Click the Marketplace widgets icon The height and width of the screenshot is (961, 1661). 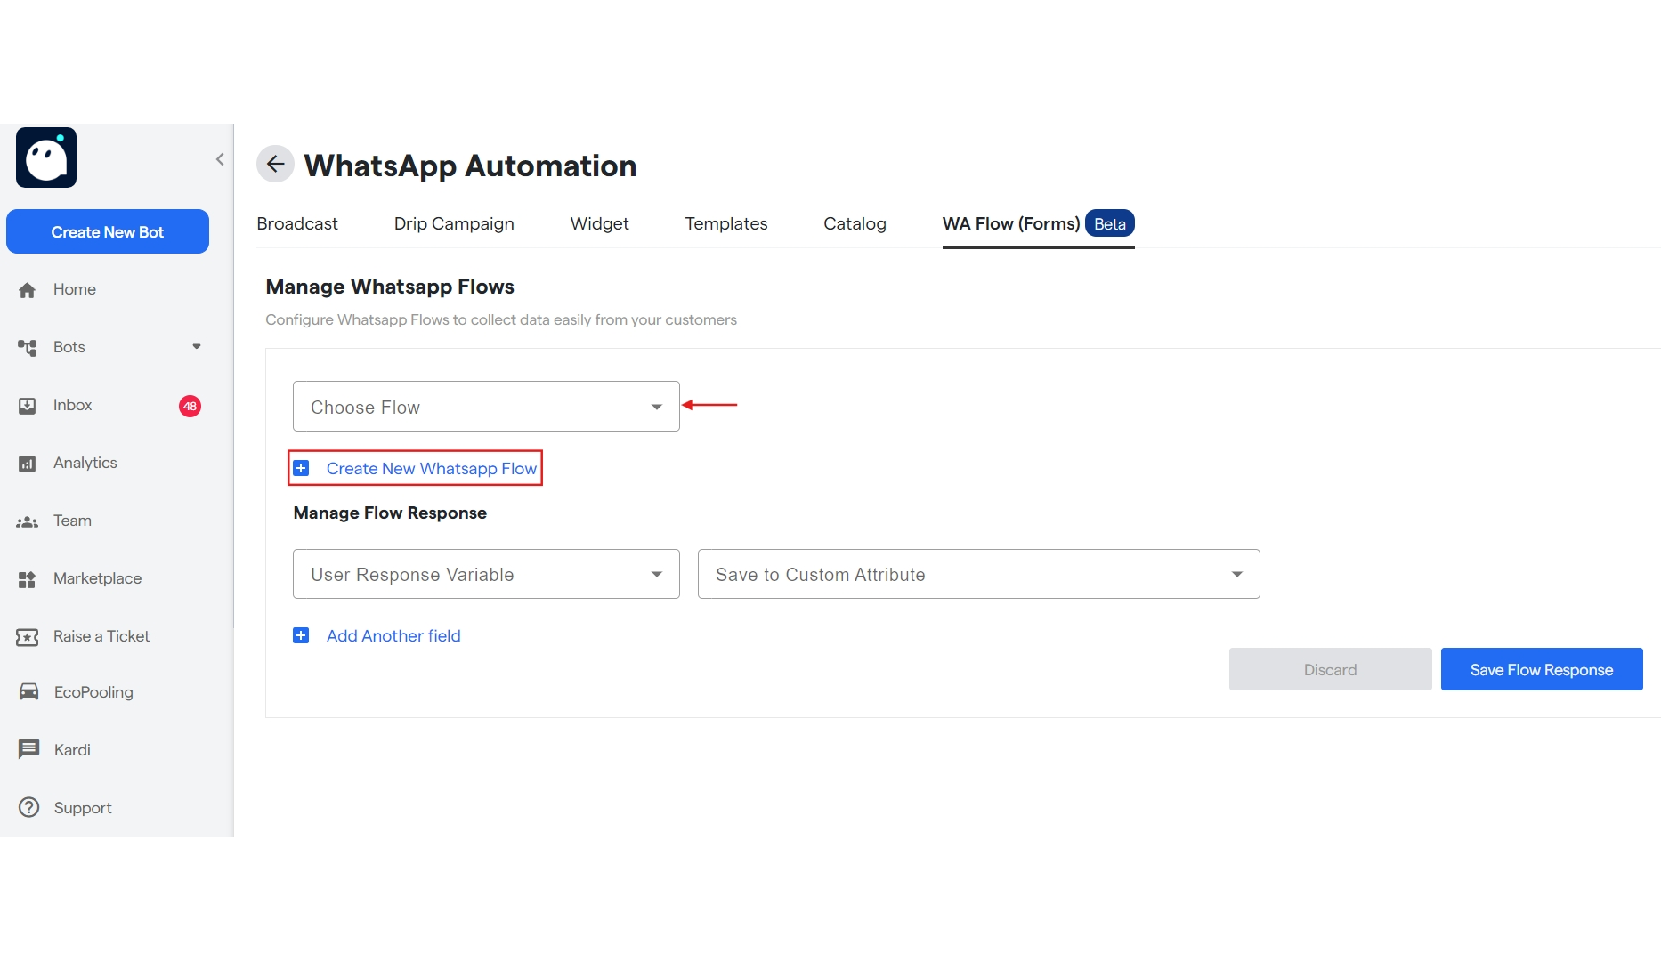28,579
